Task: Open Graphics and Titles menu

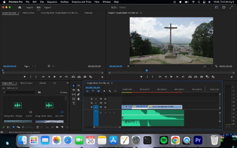Action: click(82, 2)
